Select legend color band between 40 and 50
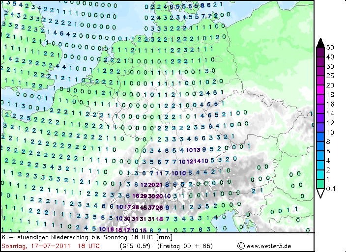This screenshot has width=346, height=252. 320,52
